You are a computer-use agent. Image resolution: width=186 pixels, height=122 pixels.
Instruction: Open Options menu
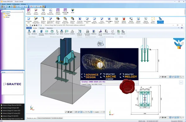pyautogui.click(x=9, y=4)
